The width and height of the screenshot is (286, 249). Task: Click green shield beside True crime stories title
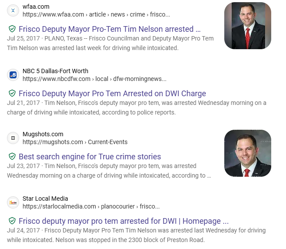12,157
